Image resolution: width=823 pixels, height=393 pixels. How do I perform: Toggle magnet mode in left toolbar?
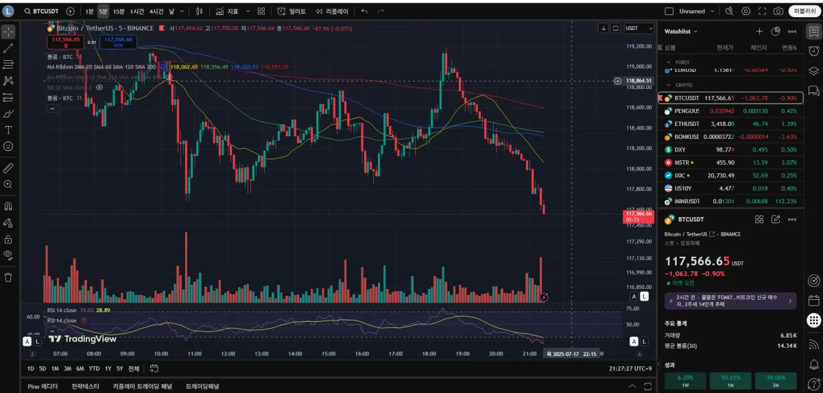(8, 206)
